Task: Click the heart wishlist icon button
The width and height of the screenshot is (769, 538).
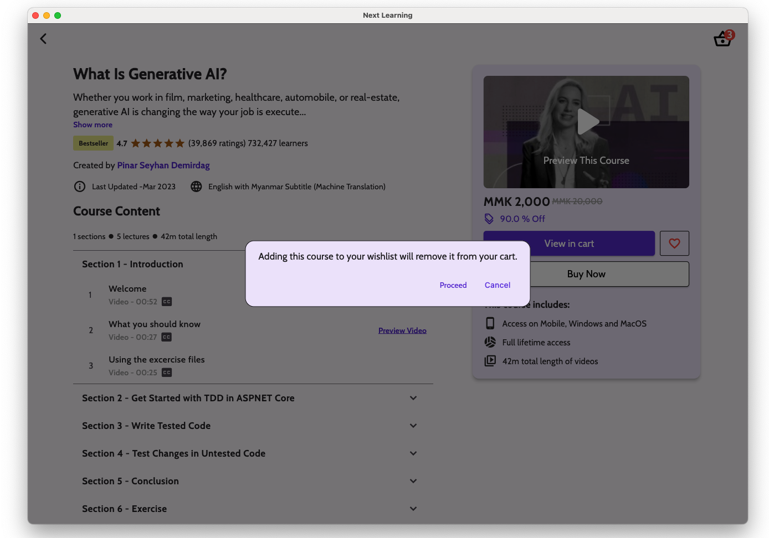Action: pyautogui.click(x=674, y=244)
